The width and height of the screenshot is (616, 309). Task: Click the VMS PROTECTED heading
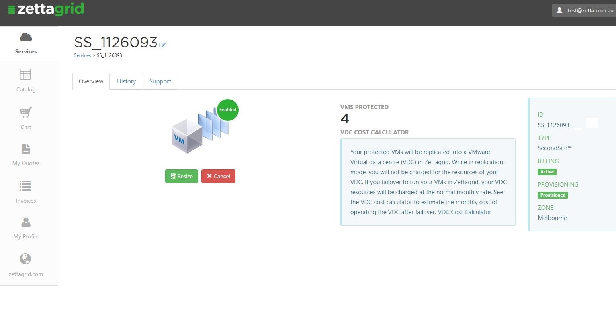tap(364, 107)
